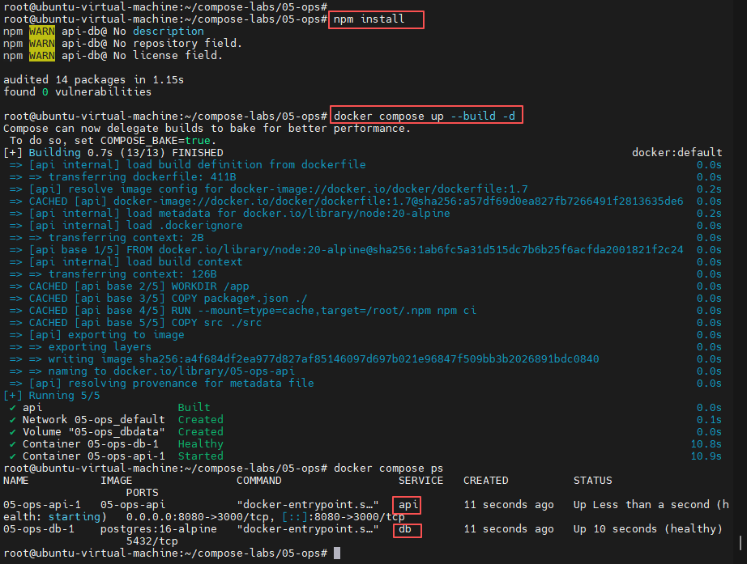The height and width of the screenshot is (564, 747).
Task: Click the 'CREATED' column header
Action: [x=485, y=481]
